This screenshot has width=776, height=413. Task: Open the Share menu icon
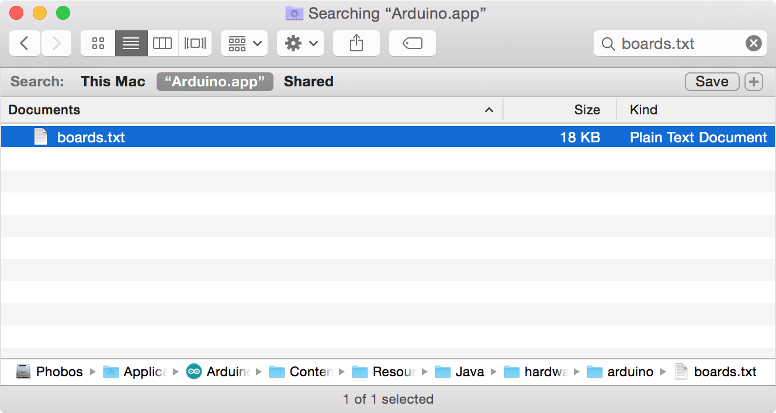click(356, 43)
